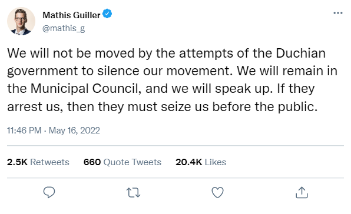Click the phrase Municipal Council in tweet
The width and height of the screenshot is (351, 214).
[85, 88]
